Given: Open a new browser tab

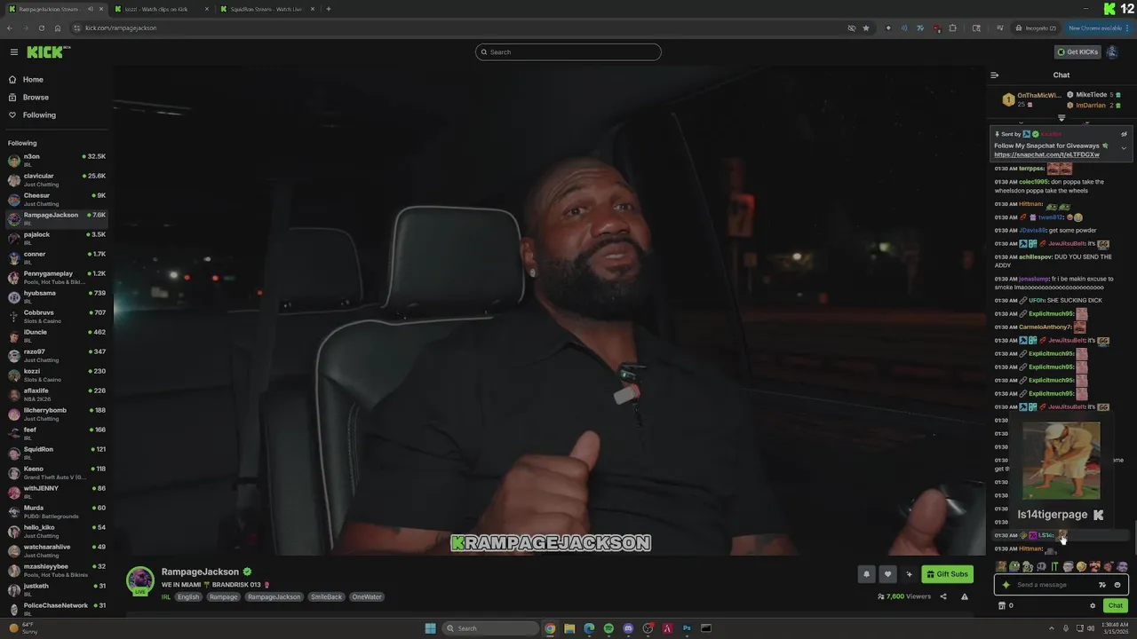Looking at the screenshot, I should 329,9.
